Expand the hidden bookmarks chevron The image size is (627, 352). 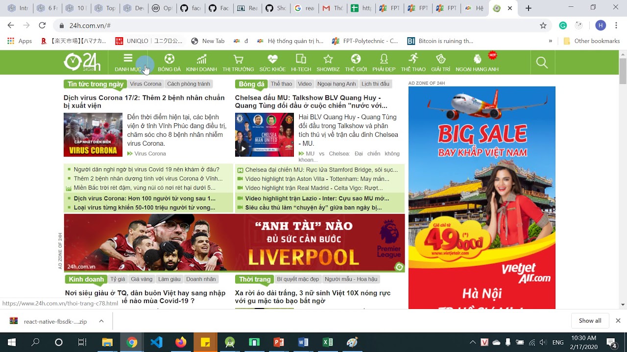[x=551, y=41]
